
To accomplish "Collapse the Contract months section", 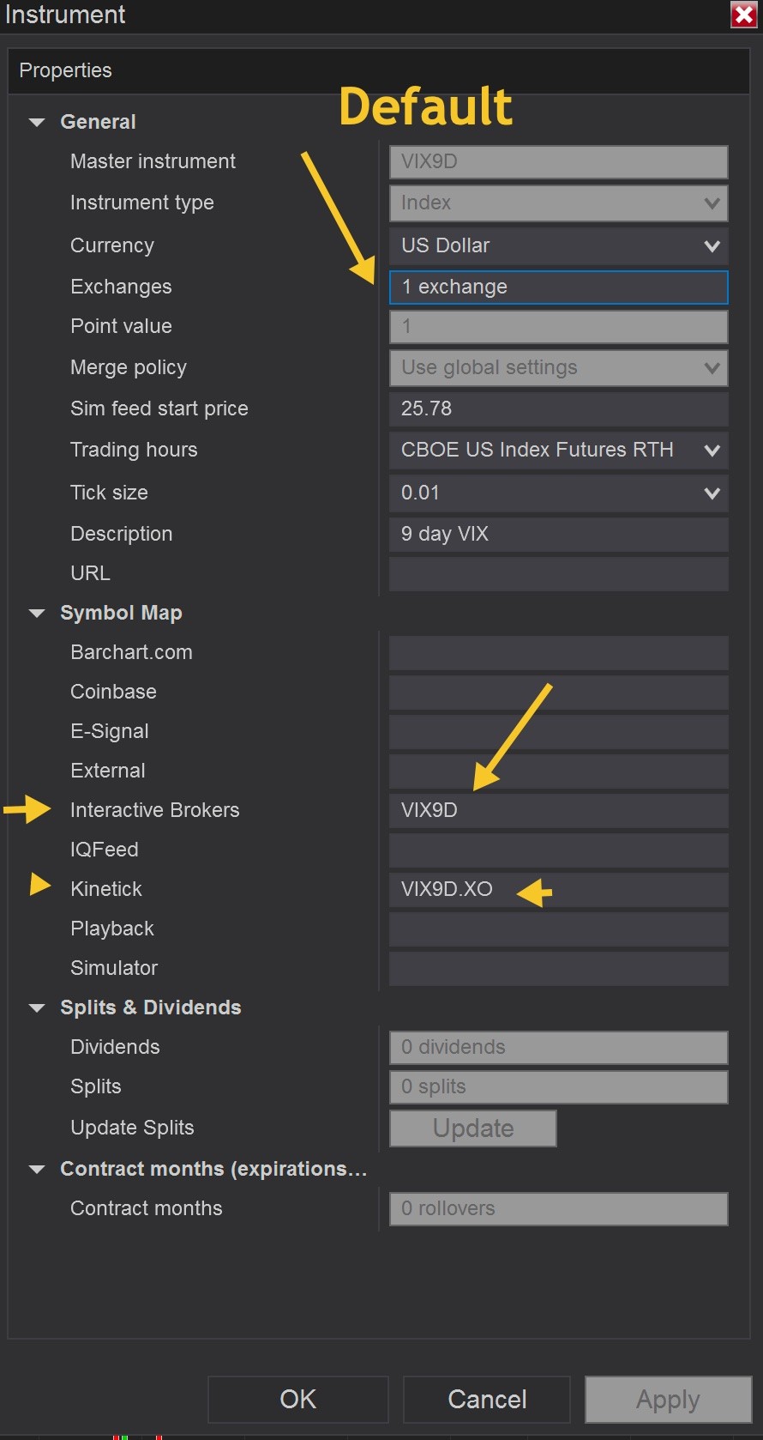I will 37,1170.
